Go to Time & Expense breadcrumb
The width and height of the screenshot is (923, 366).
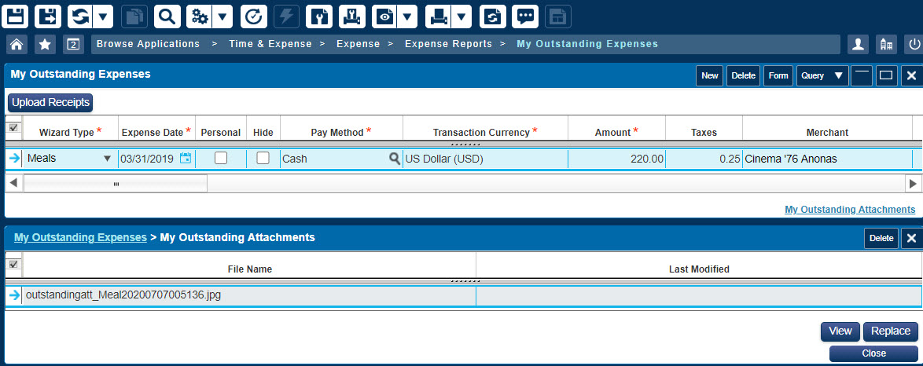(x=270, y=44)
